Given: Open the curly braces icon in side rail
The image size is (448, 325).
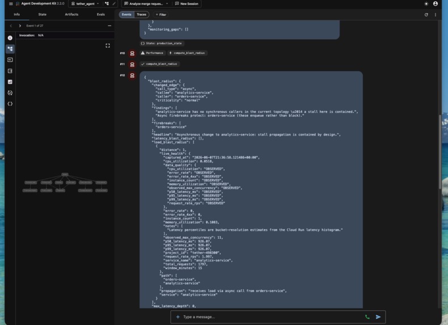Looking at the screenshot, I should 10,104.
